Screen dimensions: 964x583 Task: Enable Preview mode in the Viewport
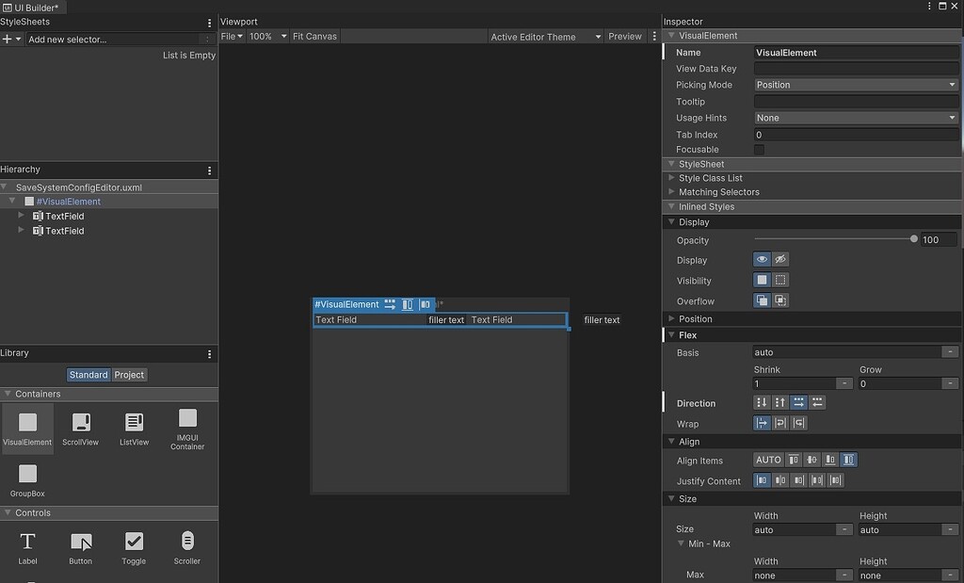click(624, 36)
